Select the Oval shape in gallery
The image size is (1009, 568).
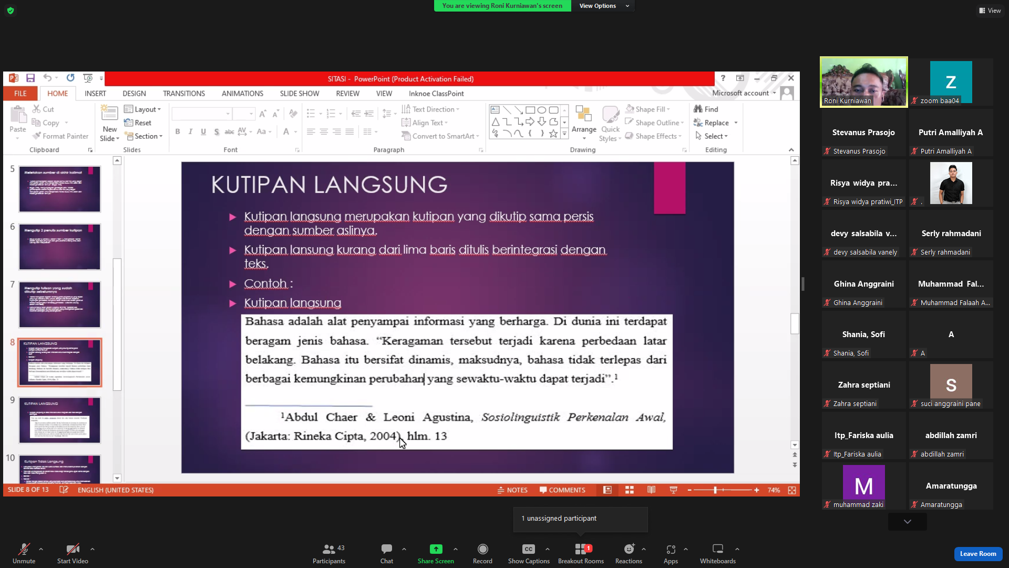click(x=542, y=110)
